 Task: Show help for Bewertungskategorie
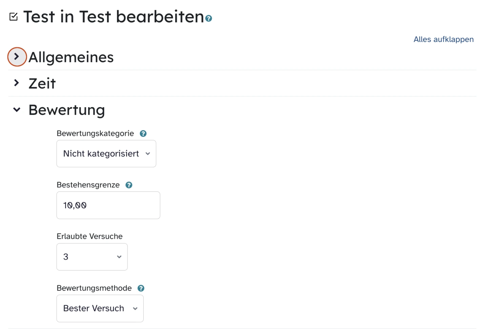143,134
